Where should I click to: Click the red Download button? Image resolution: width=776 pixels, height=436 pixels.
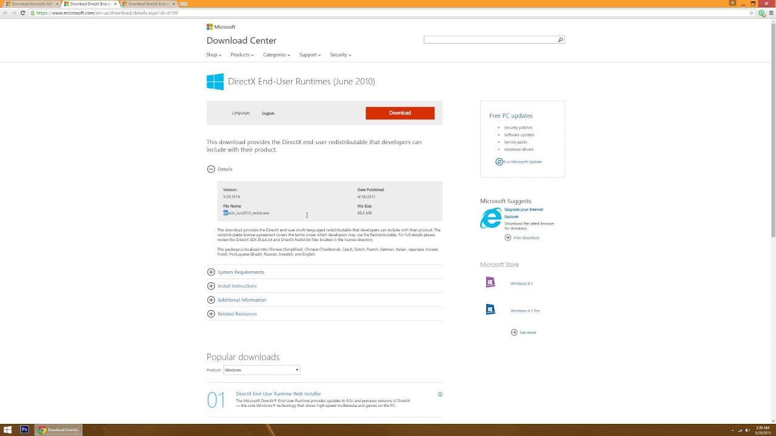400,113
